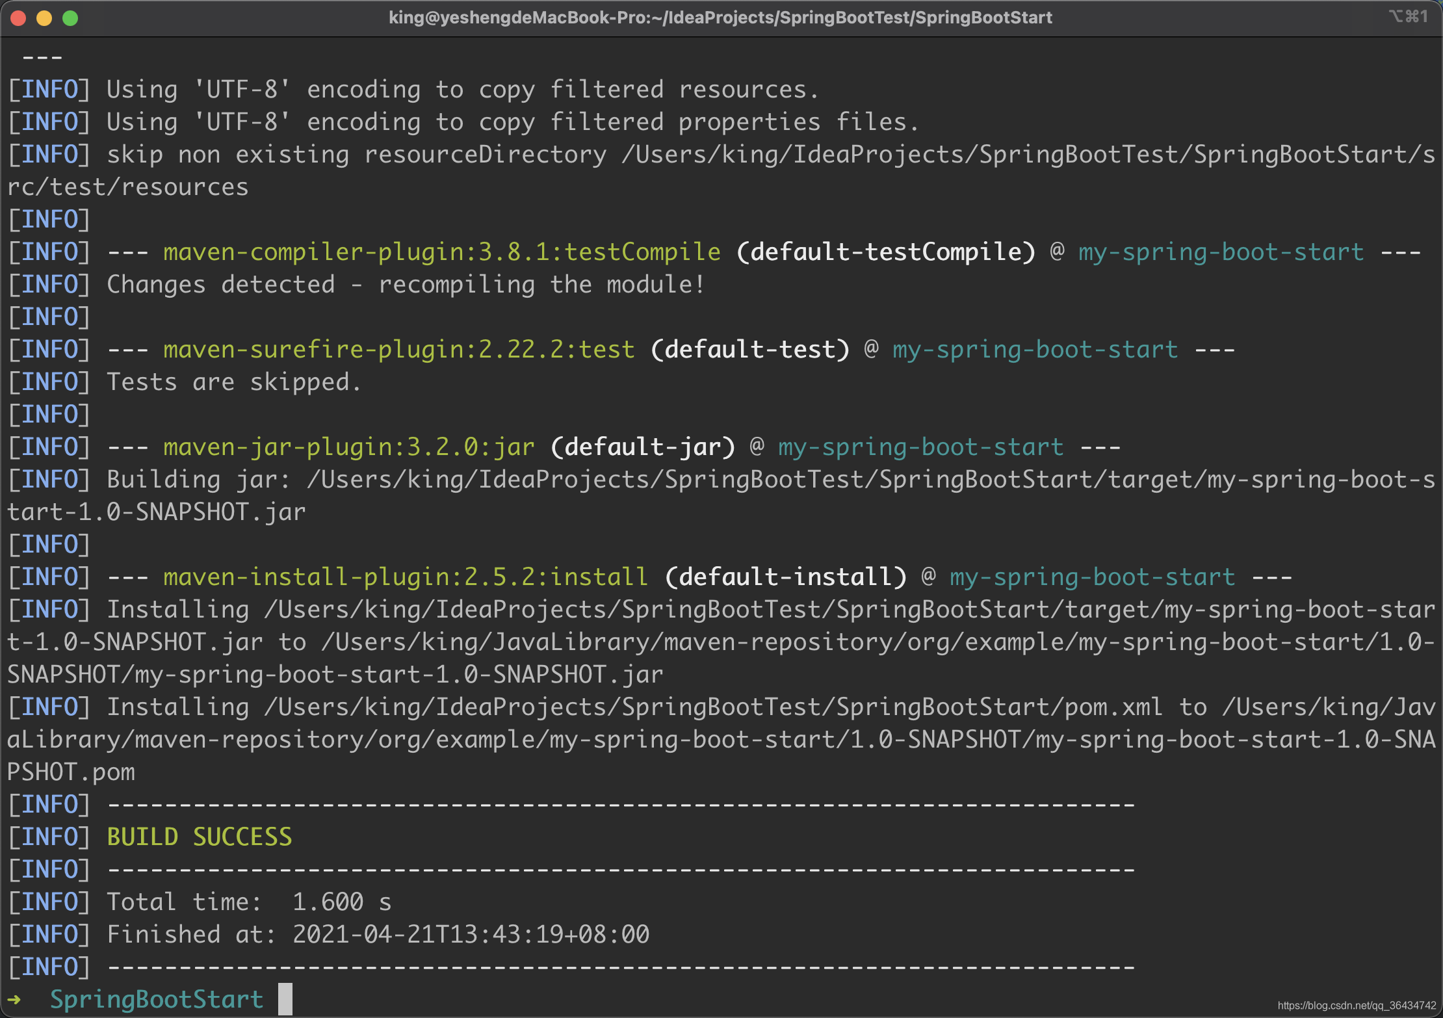Image resolution: width=1443 pixels, height=1018 pixels.
Task: Click the green maximize window button
Action: [70, 18]
